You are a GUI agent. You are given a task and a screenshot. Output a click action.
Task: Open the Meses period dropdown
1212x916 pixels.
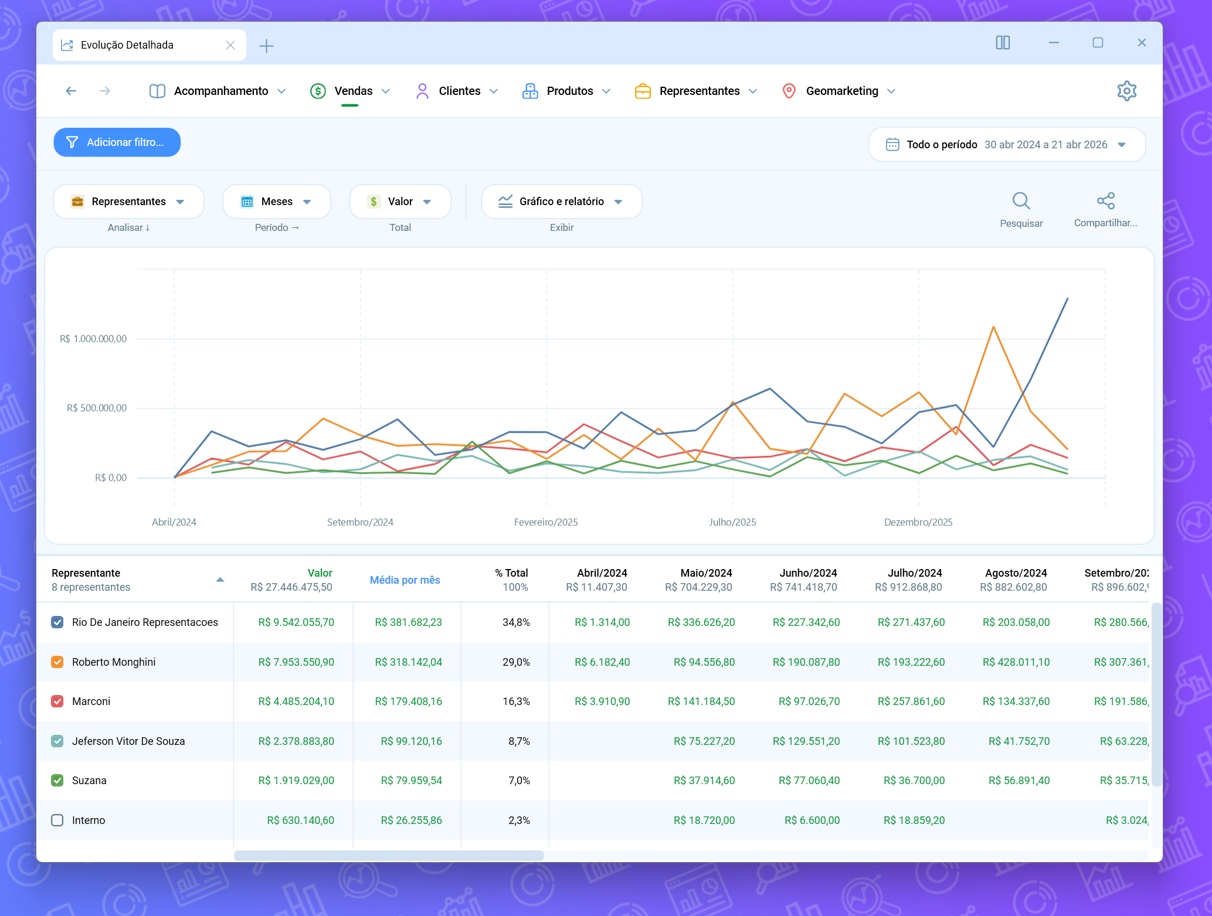(277, 202)
